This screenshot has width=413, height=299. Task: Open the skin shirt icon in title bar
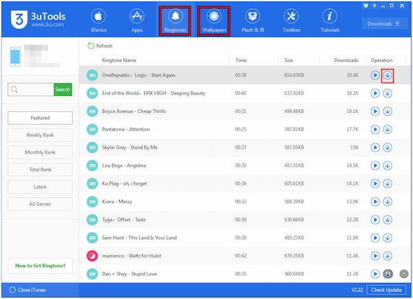pos(366,6)
